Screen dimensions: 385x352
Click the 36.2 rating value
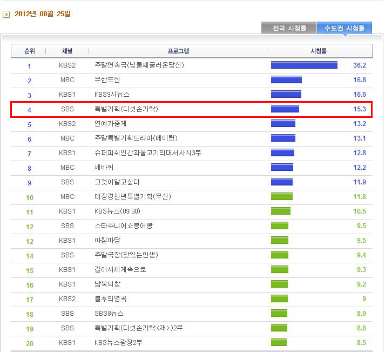click(360, 65)
